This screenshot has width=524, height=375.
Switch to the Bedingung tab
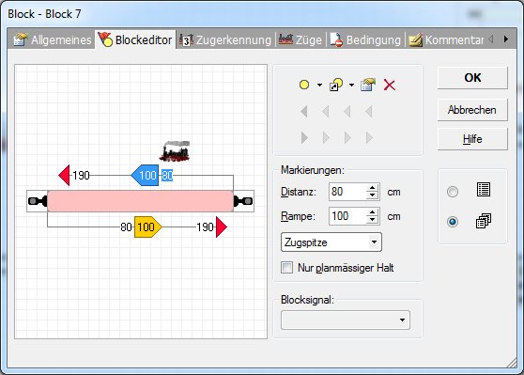tap(365, 40)
